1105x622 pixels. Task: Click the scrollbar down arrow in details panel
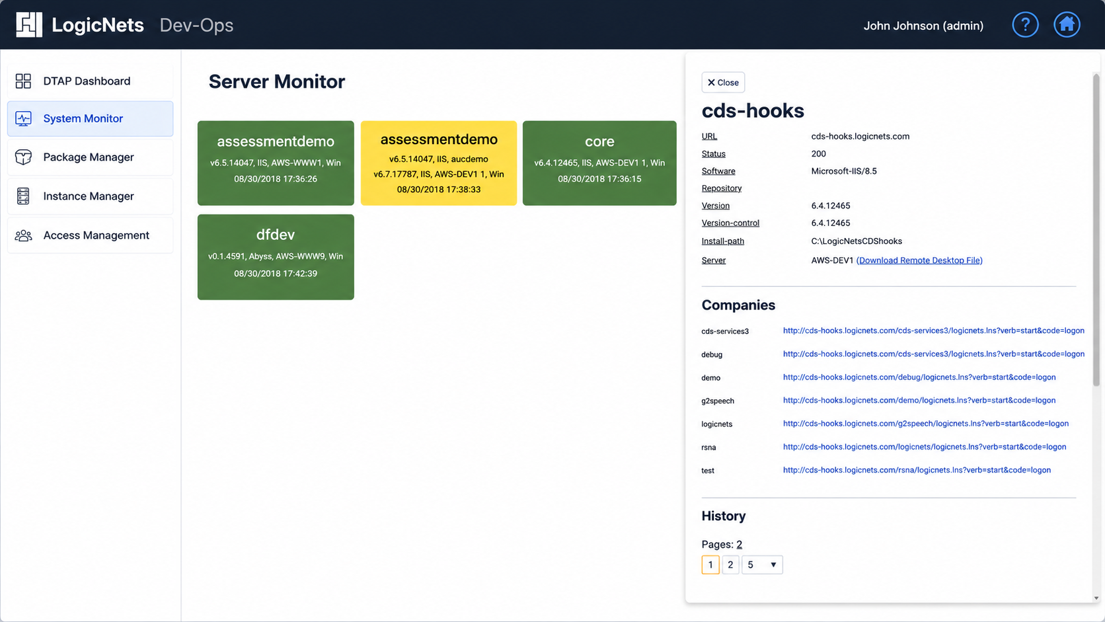[1096, 598]
